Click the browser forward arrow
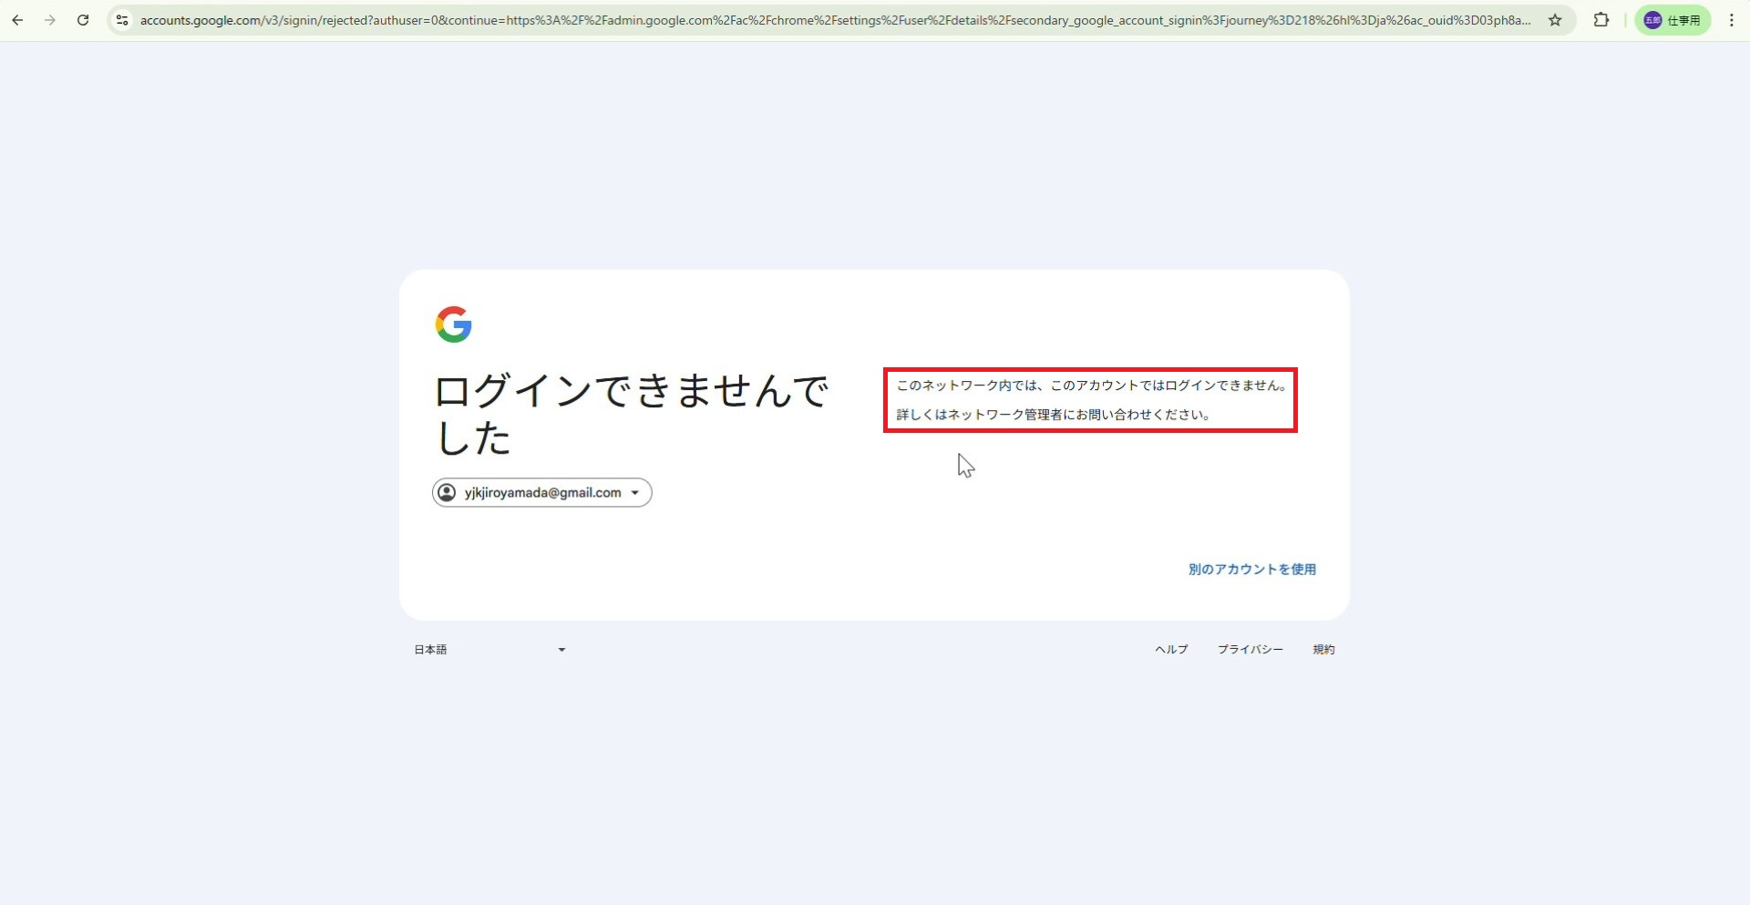Viewport: 1750px width, 905px height. [50, 20]
